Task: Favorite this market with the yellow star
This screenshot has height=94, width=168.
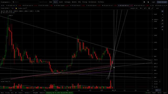Action: tap(16, 8)
